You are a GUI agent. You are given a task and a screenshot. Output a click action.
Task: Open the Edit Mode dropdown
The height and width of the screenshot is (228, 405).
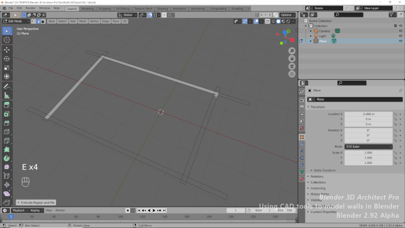point(16,21)
